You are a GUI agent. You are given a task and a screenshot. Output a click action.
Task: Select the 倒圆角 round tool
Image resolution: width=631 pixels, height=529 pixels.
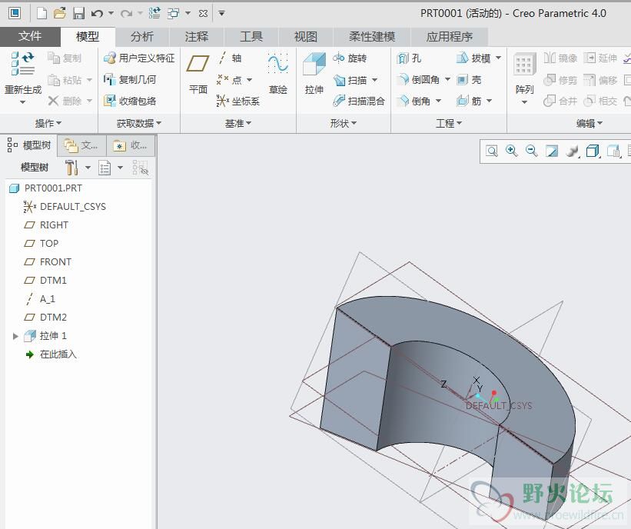(418, 80)
